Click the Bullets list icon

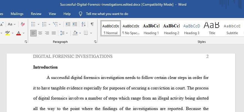click(33, 24)
